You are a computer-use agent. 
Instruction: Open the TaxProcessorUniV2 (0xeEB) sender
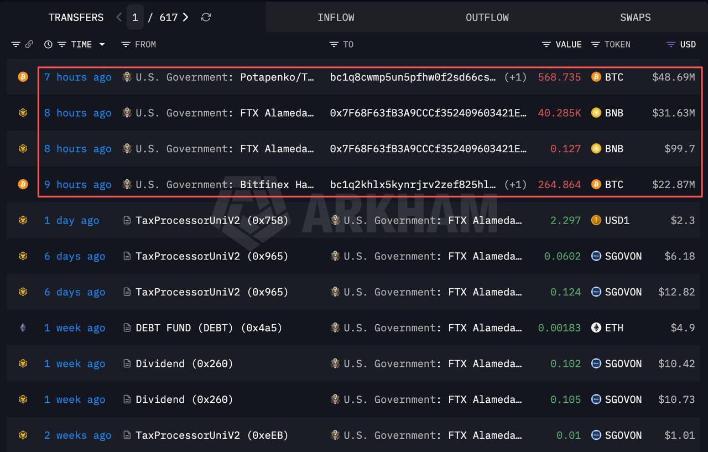(212, 435)
